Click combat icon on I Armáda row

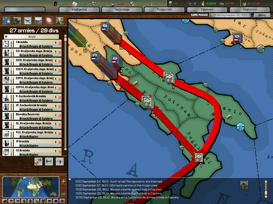(60, 43)
